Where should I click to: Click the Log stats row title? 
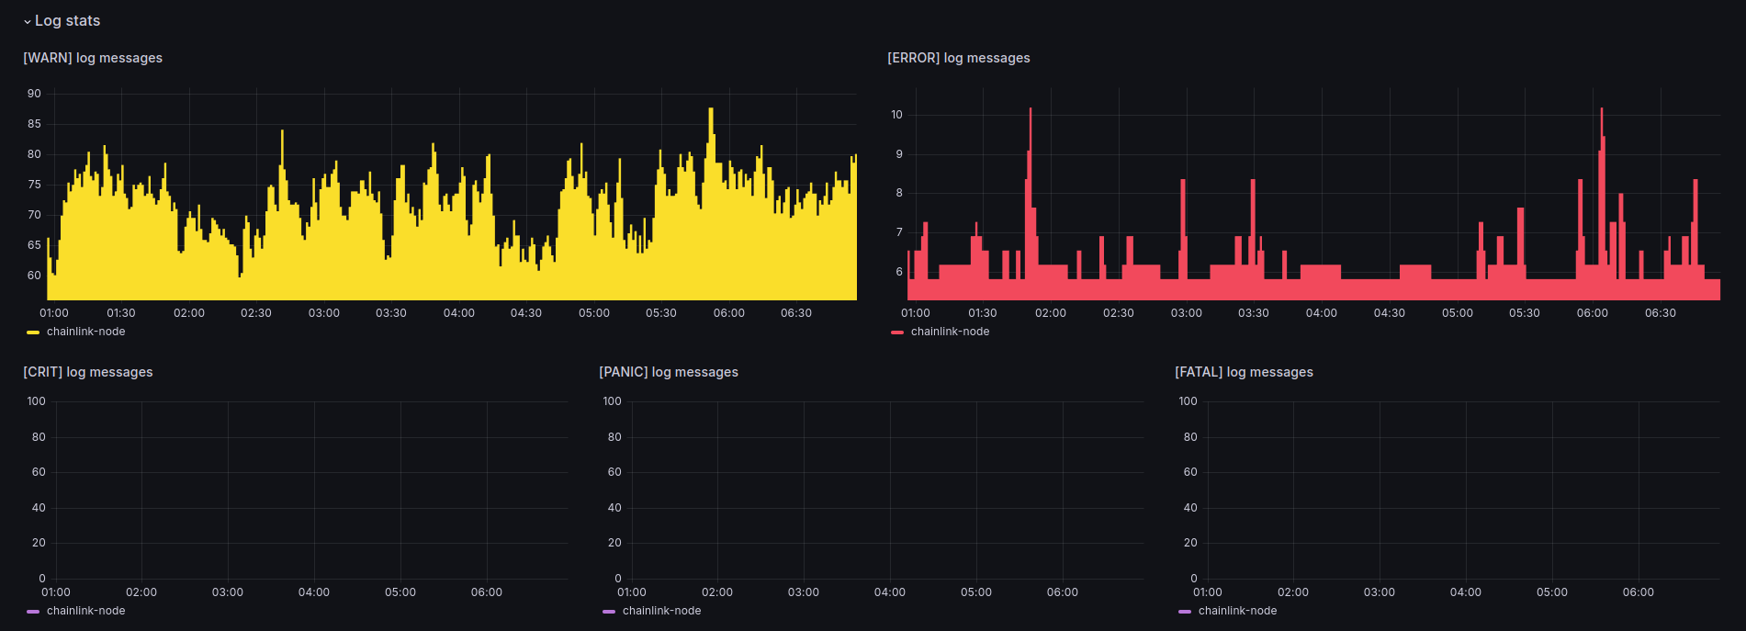[x=68, y=21]
